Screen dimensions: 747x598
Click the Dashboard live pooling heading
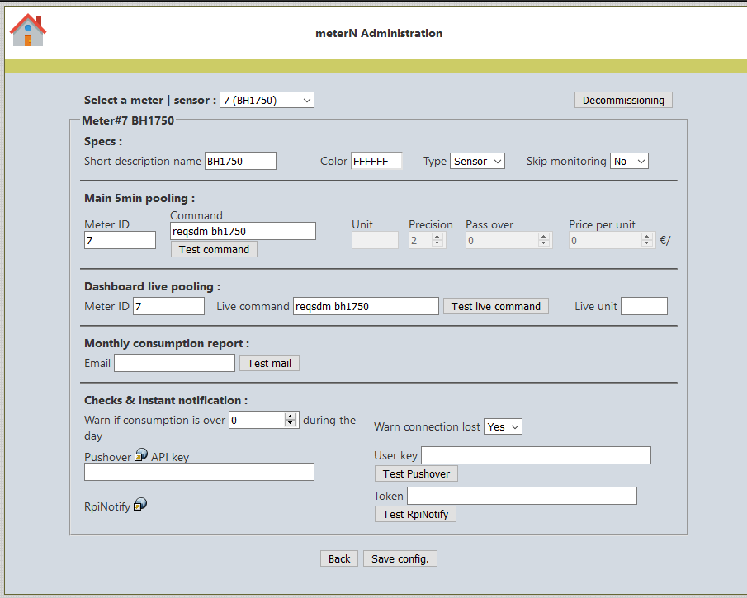click(152, 286)
